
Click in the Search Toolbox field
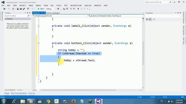pyautogui.click(x=16, y=16)
